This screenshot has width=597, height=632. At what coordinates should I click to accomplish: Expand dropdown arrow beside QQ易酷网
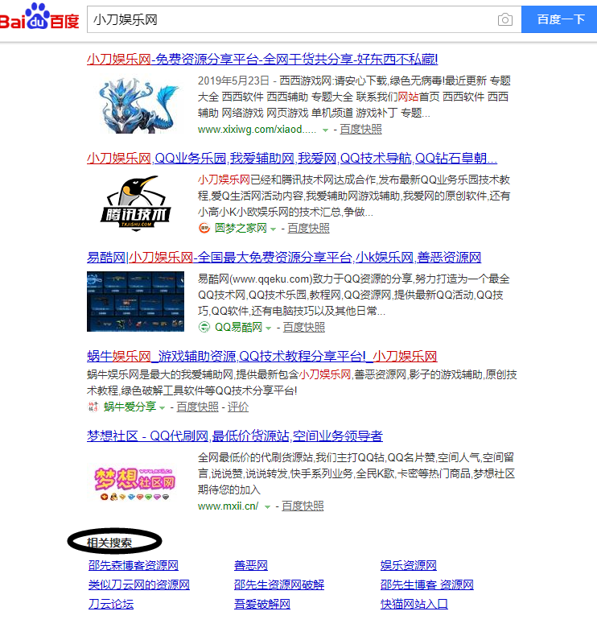tap(268, 328)
